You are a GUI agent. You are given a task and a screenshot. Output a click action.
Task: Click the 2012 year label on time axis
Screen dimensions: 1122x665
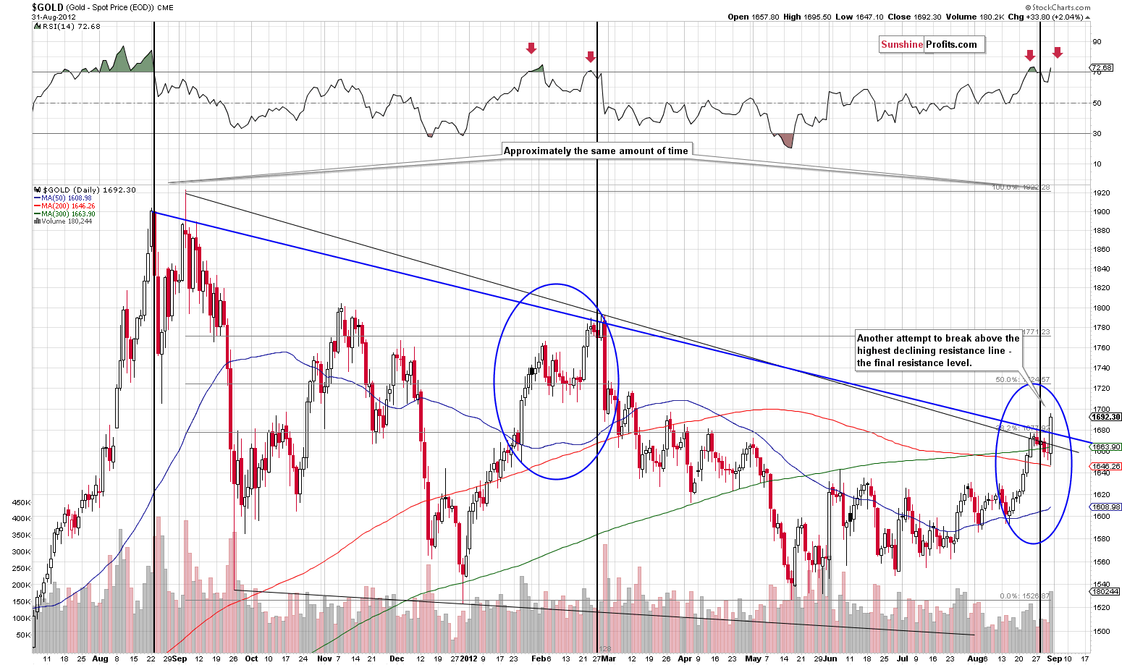[x=471, y=659]
